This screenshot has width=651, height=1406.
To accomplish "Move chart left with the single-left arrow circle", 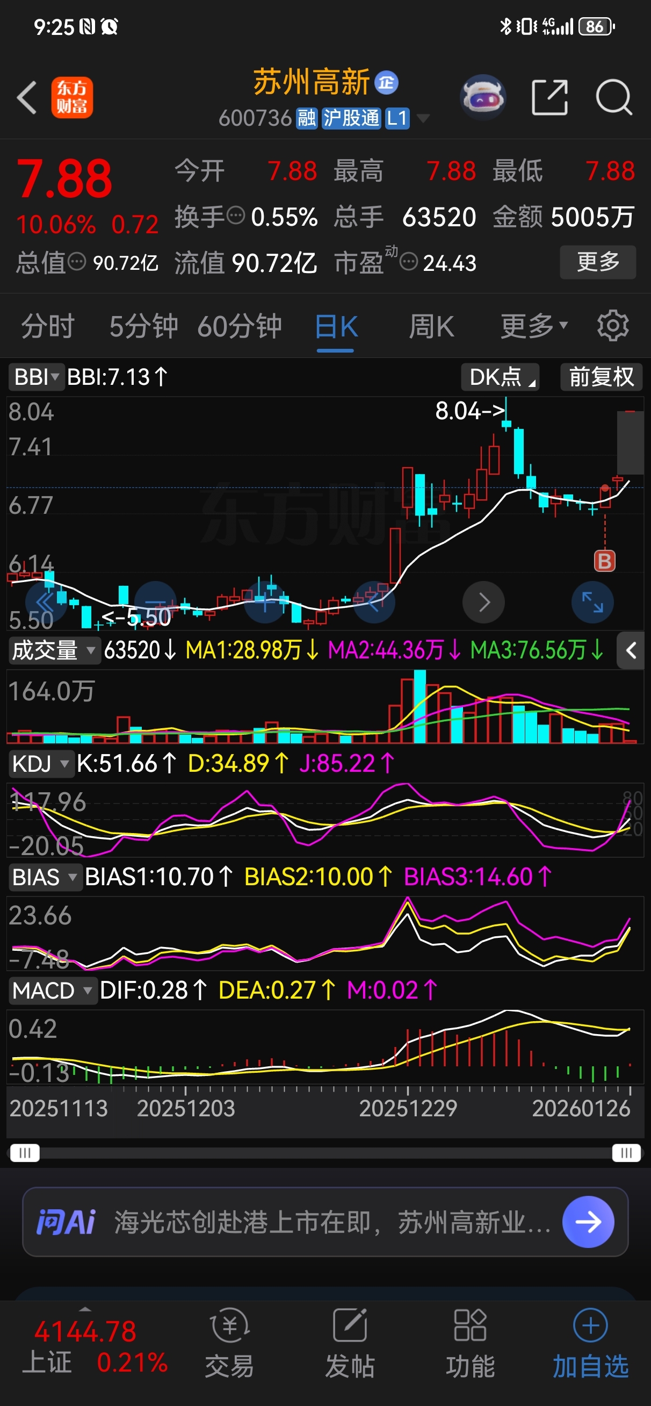I will [374, 602].
